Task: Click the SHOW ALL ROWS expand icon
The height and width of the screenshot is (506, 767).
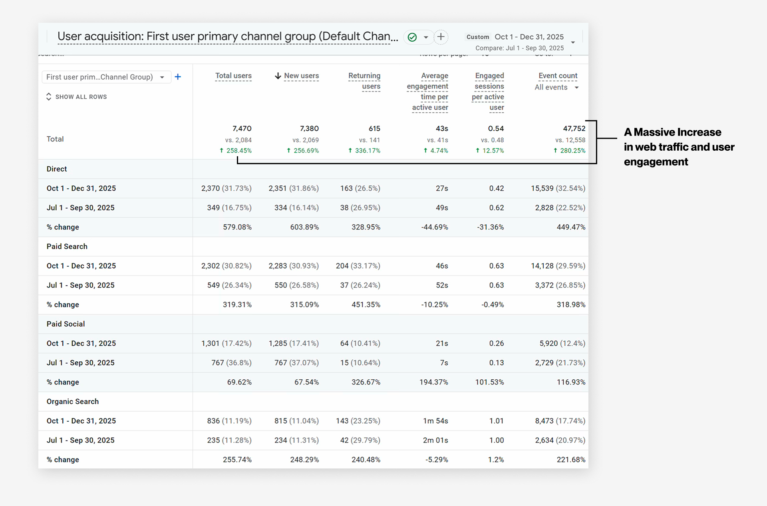Action: [x=49, y=97]
